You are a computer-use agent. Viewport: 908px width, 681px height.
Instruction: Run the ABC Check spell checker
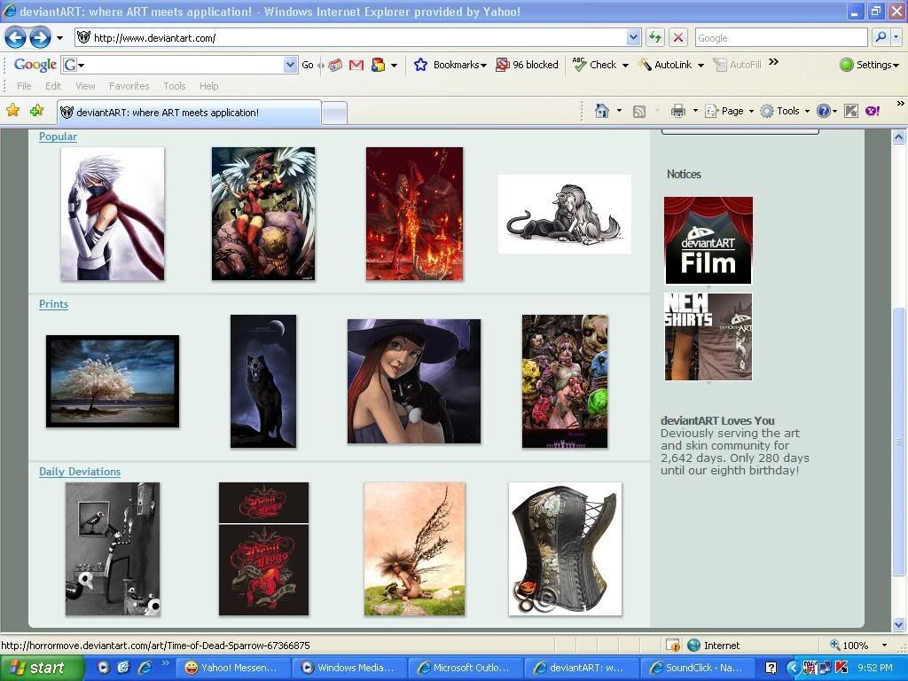[x=594, y=65]
